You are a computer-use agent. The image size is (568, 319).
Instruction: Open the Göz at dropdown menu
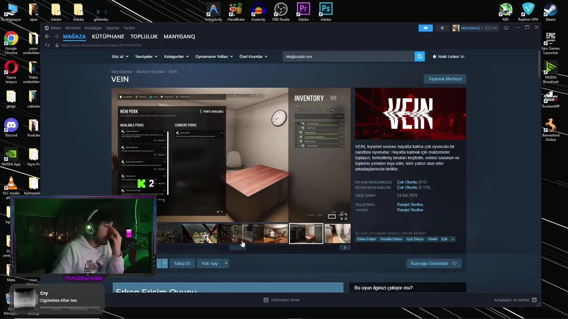pos(120,57)
